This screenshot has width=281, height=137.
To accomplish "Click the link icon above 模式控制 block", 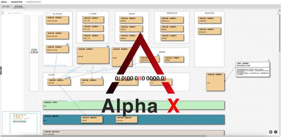I will (108, 46).
